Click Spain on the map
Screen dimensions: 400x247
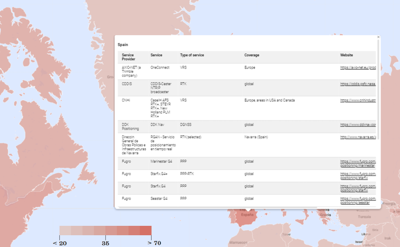(x=246, y=218)
